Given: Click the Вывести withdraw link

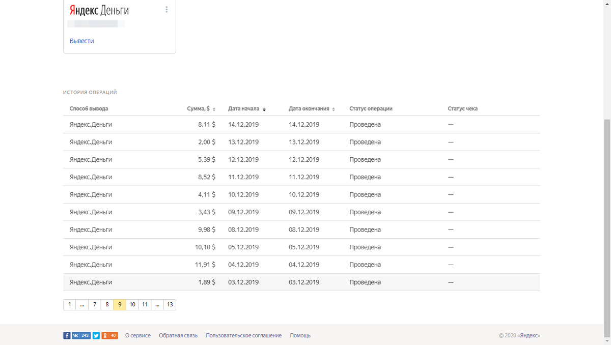Looking at the screenshot, I should point(81,41).
